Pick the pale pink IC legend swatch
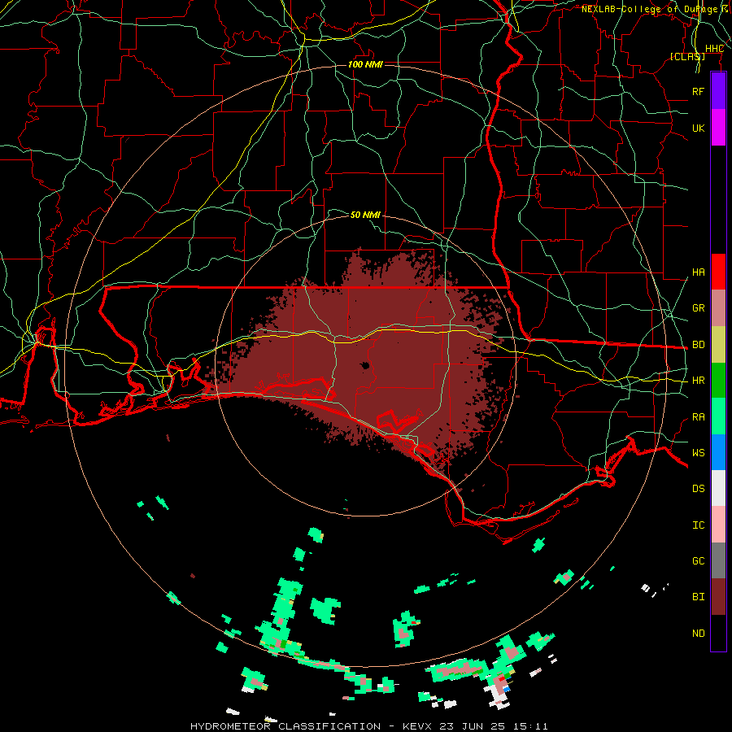 coord(718,525)
